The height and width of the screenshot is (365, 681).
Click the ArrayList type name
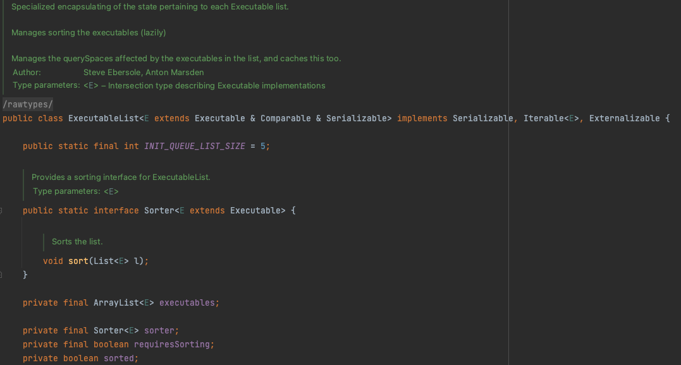[x=116, y=302]
